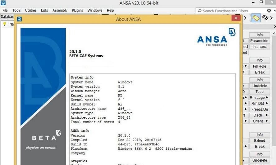Open the Windows menu
This screenshot has width=276, height=165.
(95, 10)
